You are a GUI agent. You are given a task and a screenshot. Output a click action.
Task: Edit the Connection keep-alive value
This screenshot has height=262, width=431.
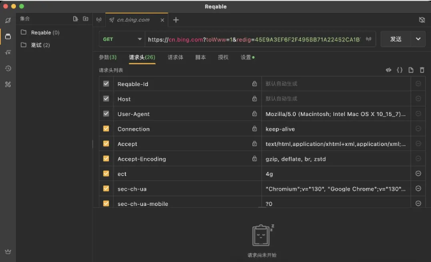336,129
